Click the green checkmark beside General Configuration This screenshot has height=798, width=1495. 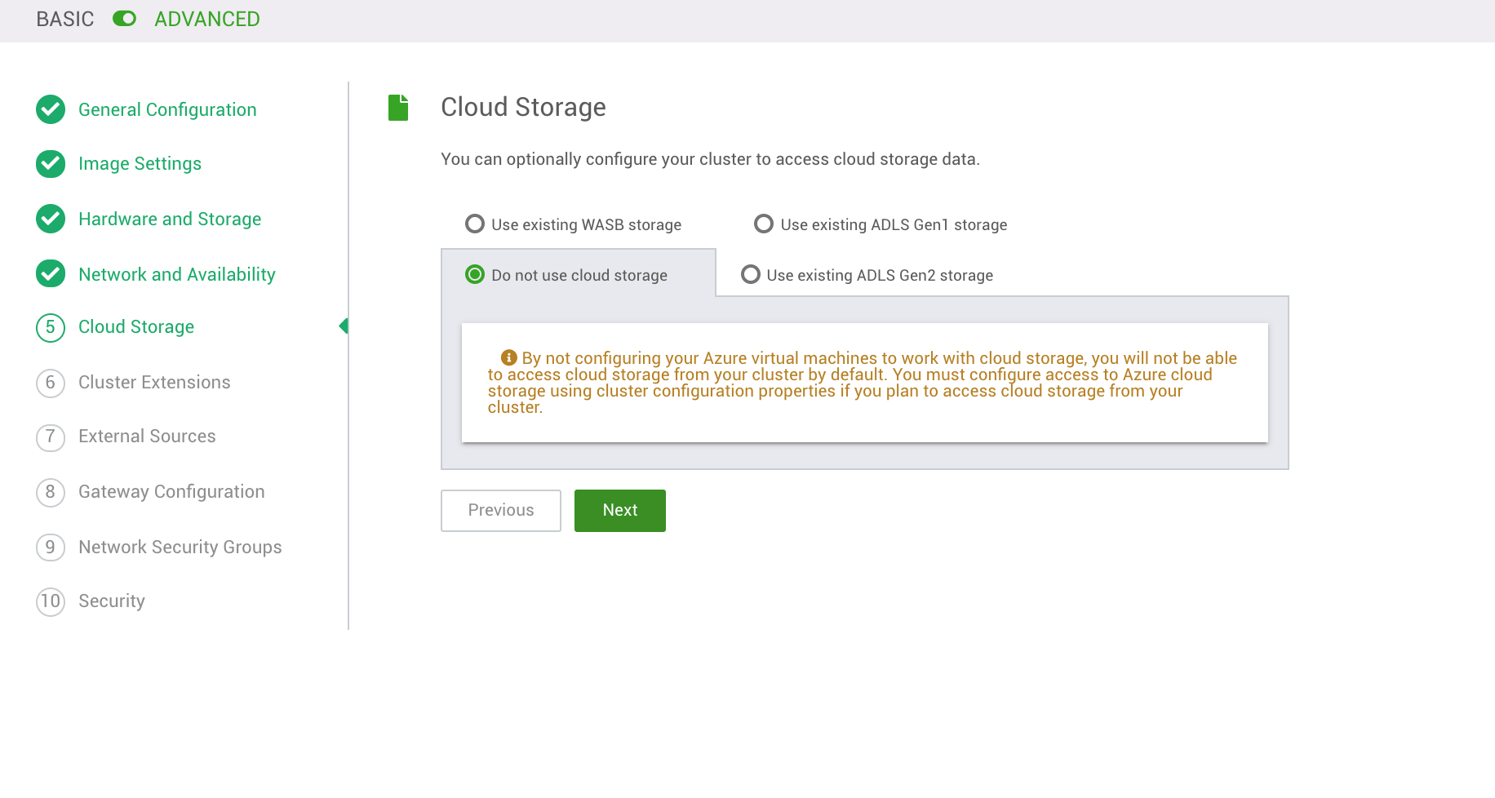tap(50, 109)
